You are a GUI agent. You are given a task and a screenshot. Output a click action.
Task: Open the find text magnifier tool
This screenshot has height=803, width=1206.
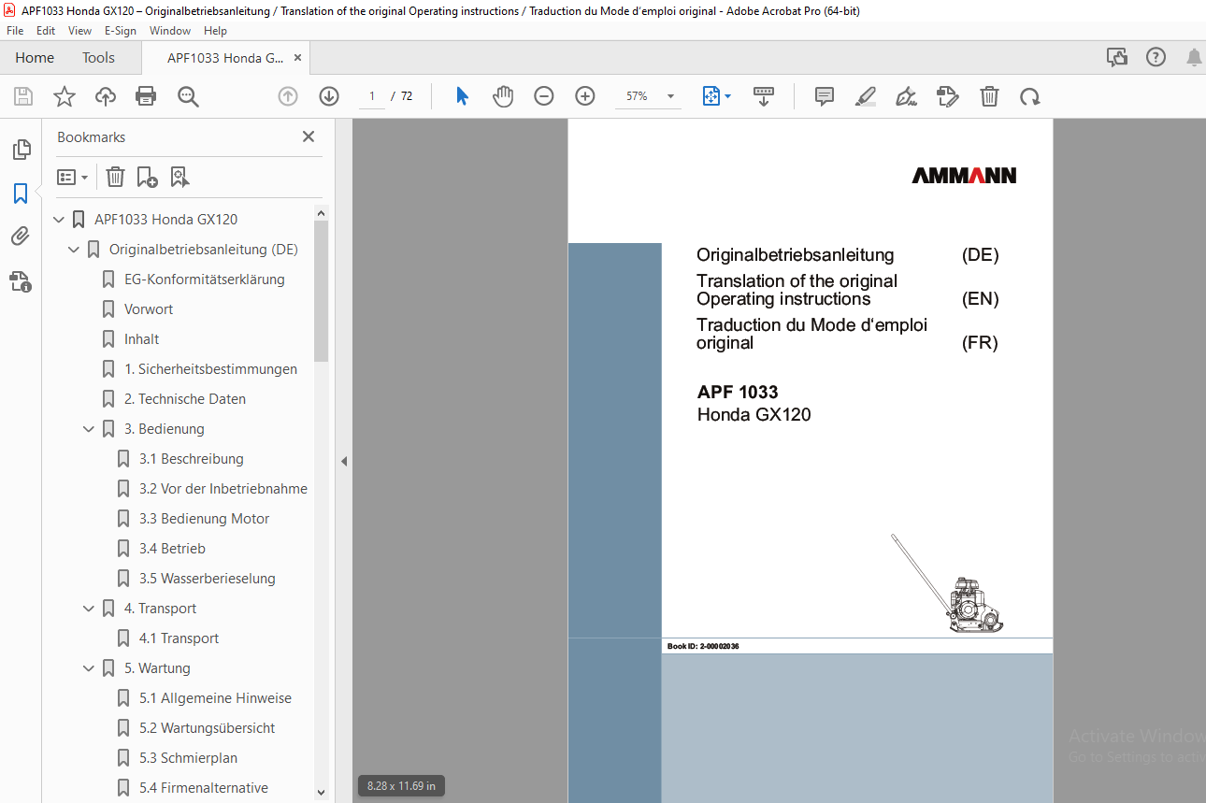click(x=188, y=96)
